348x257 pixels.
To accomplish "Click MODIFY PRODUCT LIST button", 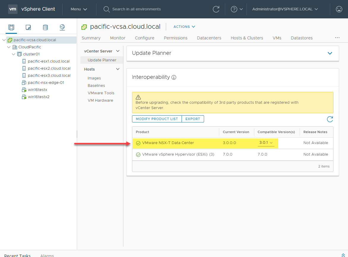I will pyautogui.click(x=157, y=119).
